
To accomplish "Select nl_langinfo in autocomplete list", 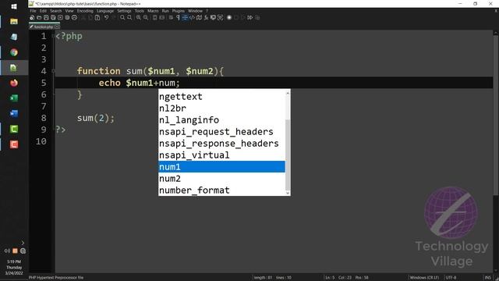I will click(x=221, y=119).
